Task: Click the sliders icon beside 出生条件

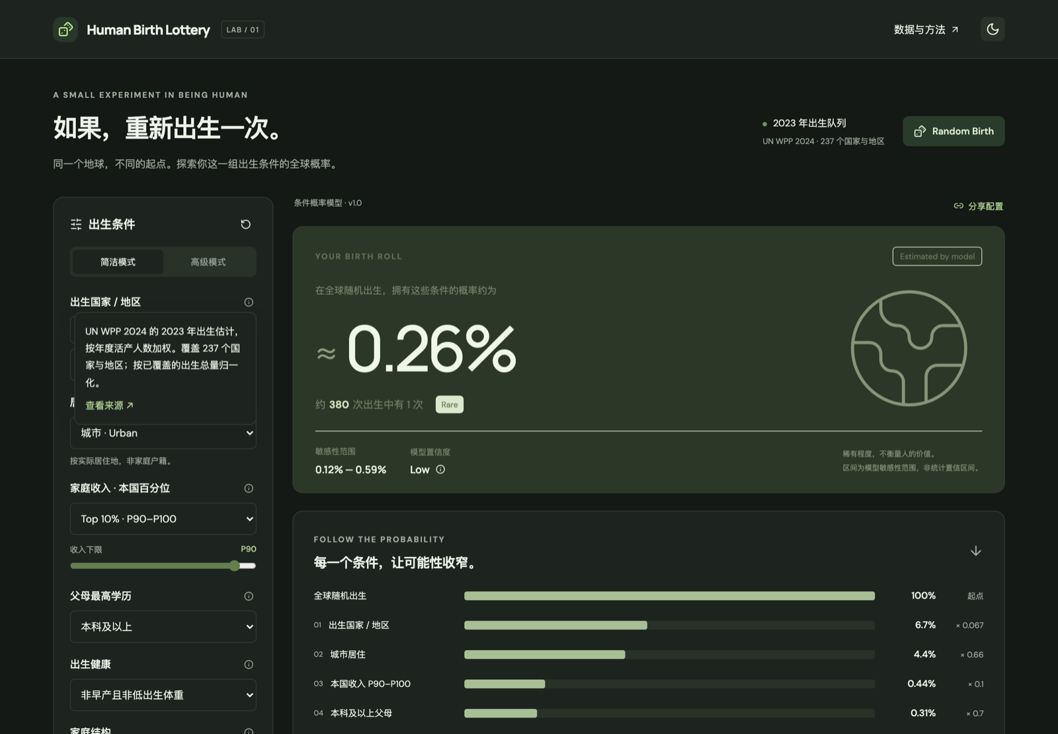Action: coord(76,225)
